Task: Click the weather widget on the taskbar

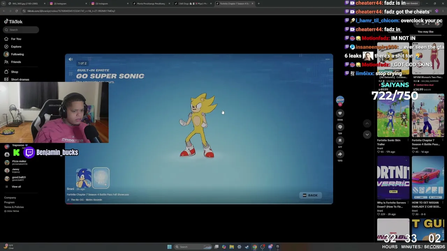Action: click(x=8, y=247)
